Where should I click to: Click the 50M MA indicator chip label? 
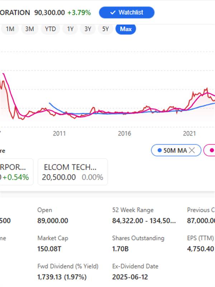pyautogui.click(x=175, y=151)
